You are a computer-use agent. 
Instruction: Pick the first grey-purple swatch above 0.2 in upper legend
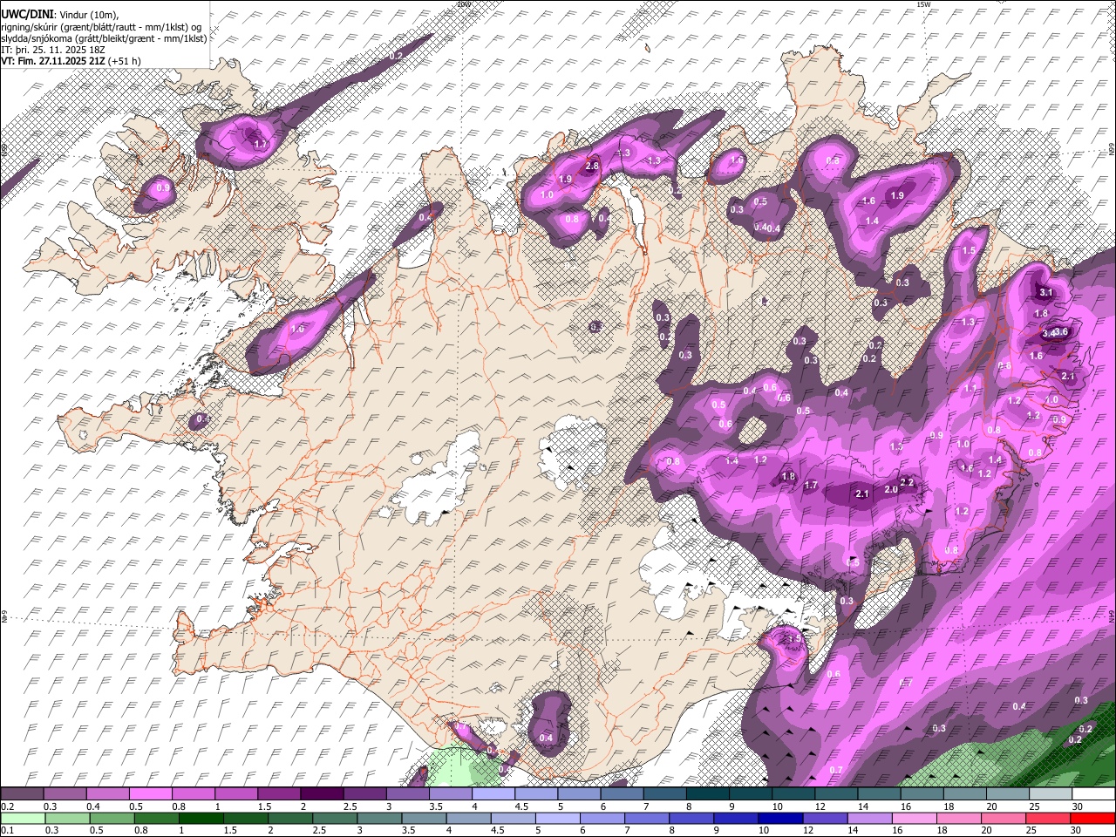pyautogui.click(x=23, y=794)
